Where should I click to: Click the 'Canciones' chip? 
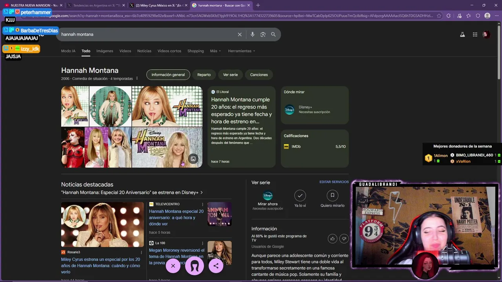(x=259, y=75)
